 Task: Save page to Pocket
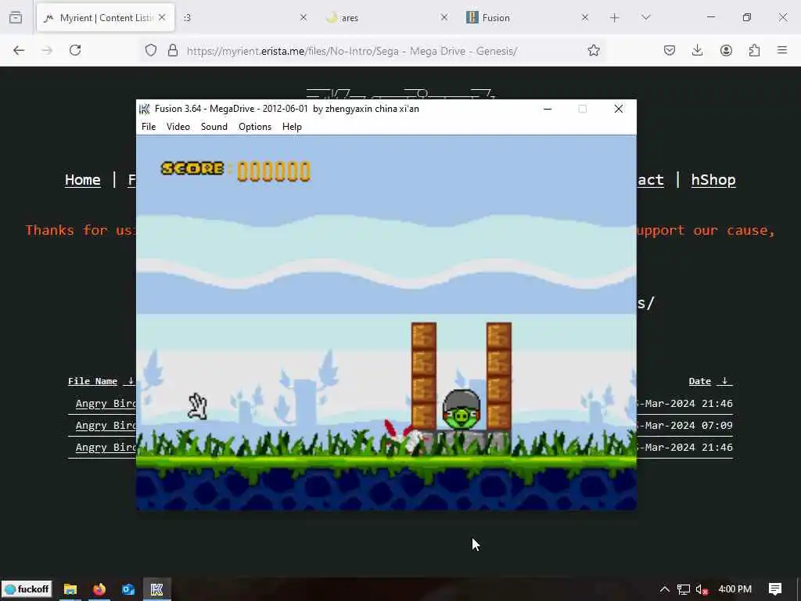click(670, 50)
